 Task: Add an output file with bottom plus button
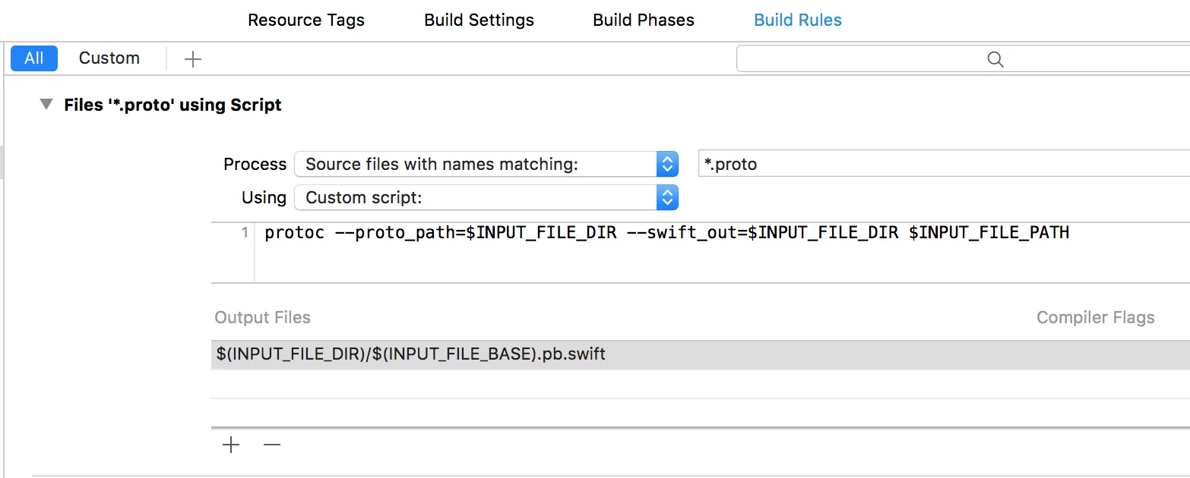pyautogui.click(x=231, y=445)
